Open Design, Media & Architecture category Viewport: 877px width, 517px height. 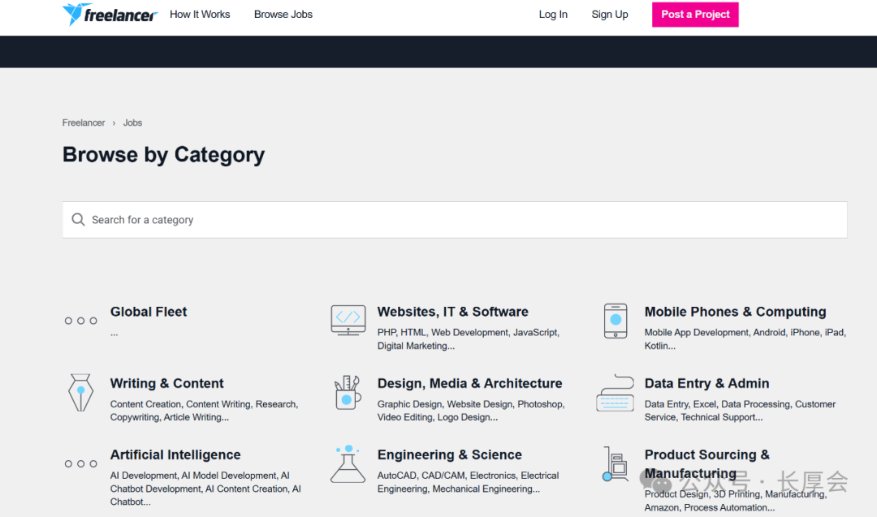click(x=469, y=383)
